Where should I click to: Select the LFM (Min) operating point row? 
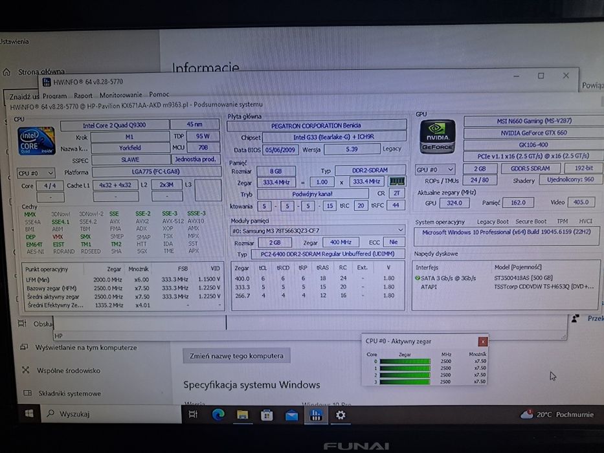click(123, 280)
